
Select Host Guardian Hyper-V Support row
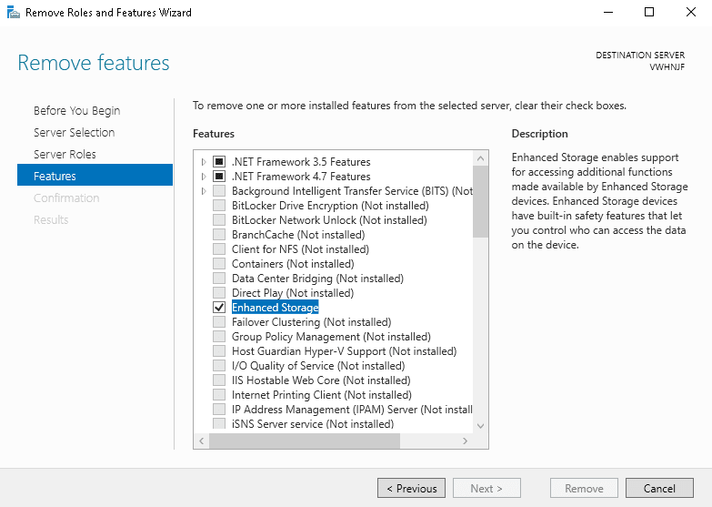pyautogui.click(x=345, y=351)
